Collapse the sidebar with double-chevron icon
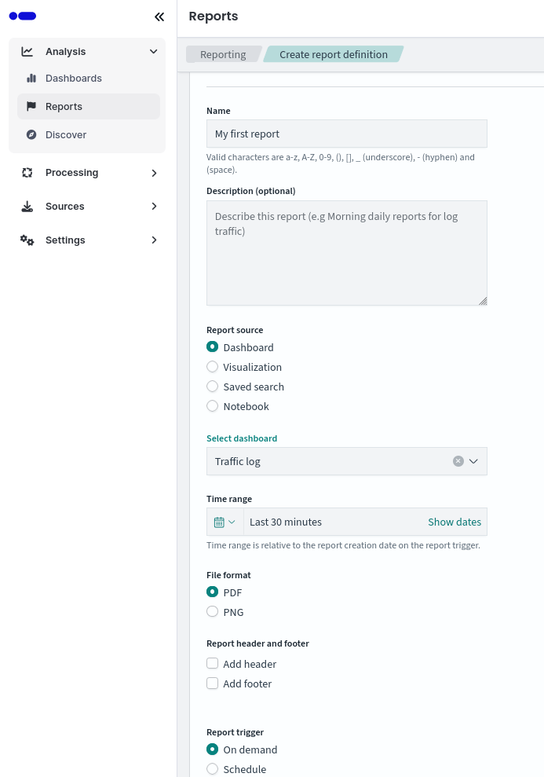The width and height of the screenshot is (544, 777). point(159,16)
